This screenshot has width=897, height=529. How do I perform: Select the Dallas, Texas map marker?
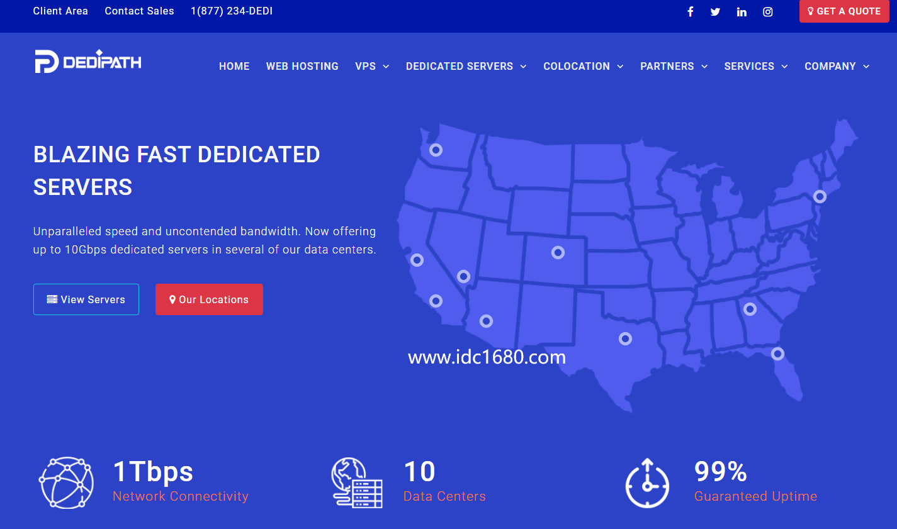point(625,338)
